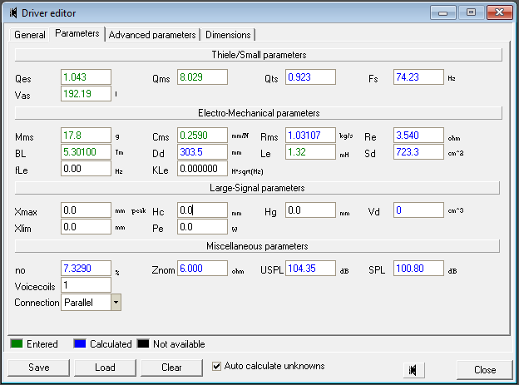The width and height of the screenshot is (519, 385).
Task: Toggle Auto calculate unknowns checkbox
Action: [x=216, y=366]
